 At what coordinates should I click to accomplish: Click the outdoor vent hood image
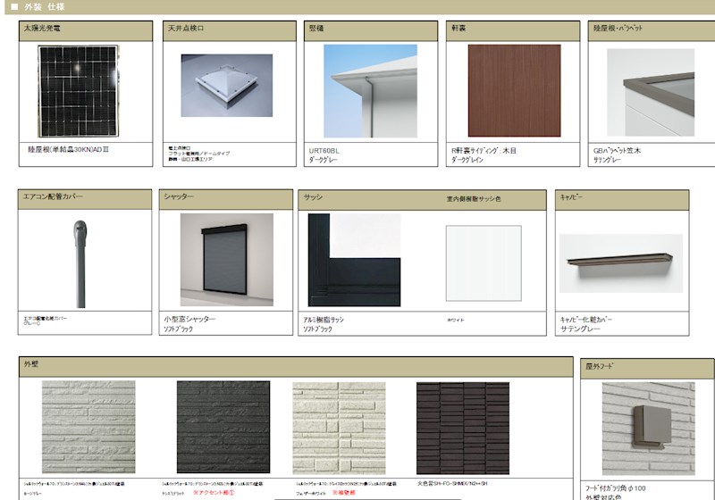pyautogui.click(x=648, y=427)
